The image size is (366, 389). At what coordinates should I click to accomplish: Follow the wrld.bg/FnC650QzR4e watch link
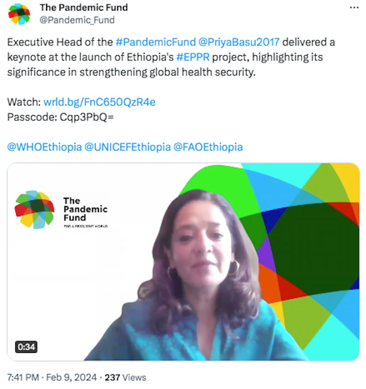pyautogui.click(x=99, y=102)
